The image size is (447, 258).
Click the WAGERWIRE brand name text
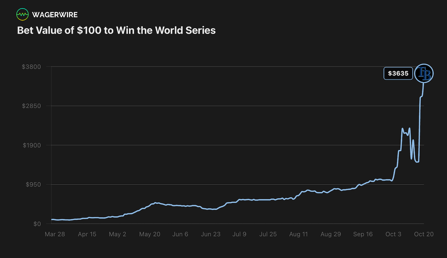(x=55, y=15)
